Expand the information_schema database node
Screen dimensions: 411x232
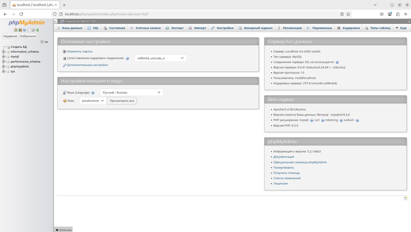[x=4, y=52]
